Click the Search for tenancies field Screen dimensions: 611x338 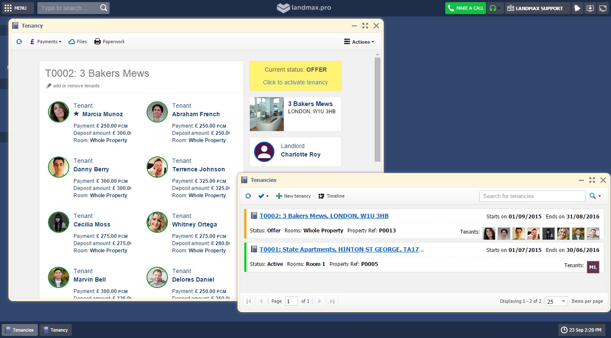pyautogui.click(x=532, y=196)
